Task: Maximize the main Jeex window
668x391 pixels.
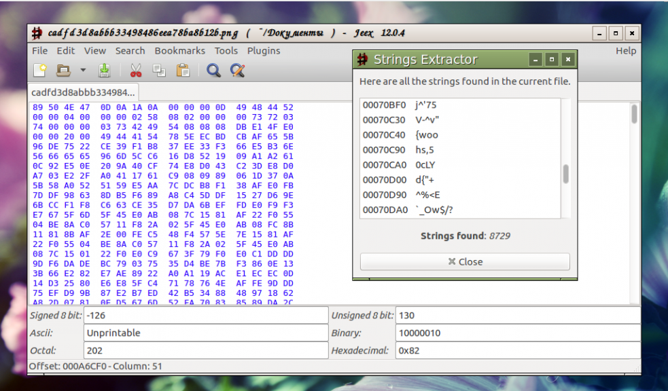Action: click(616, 33)
